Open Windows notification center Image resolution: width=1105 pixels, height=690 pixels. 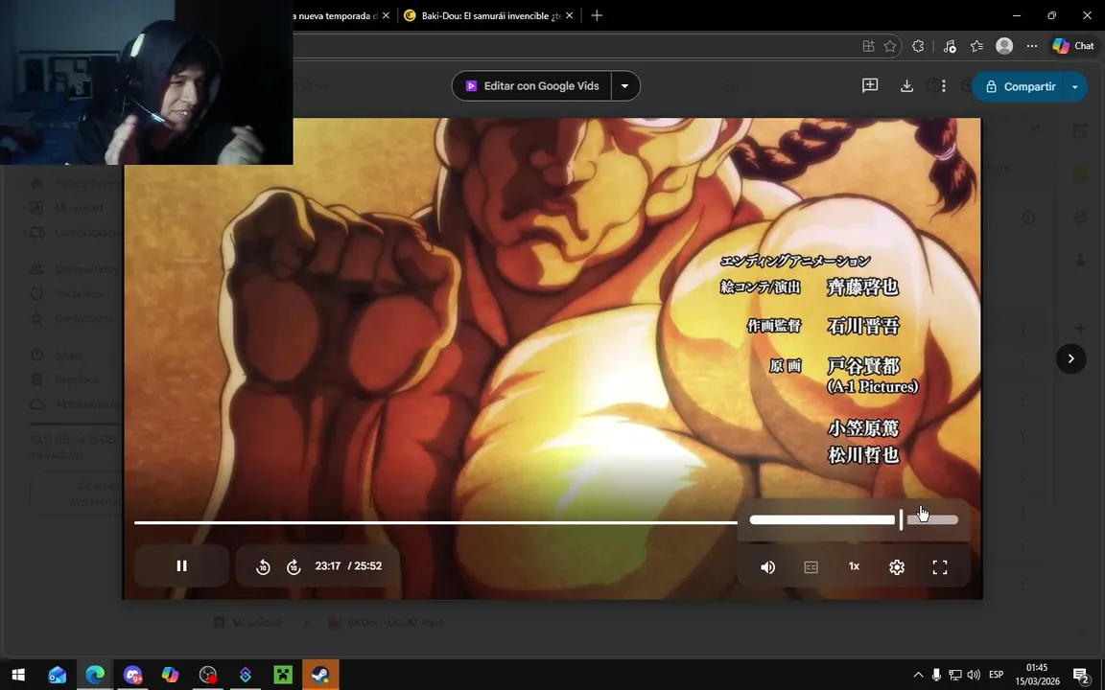(x=1081, y=675)
